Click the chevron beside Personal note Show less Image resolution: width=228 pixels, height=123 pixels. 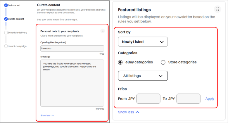click(53, 115)
